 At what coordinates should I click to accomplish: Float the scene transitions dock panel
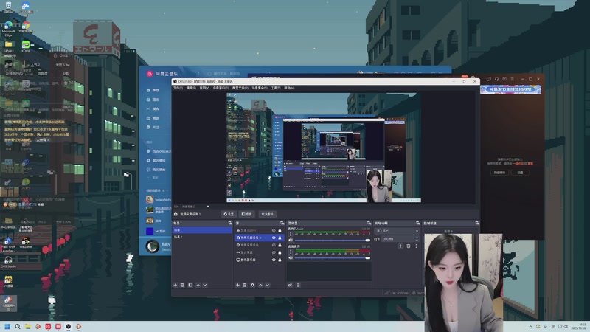click(417, 224)
